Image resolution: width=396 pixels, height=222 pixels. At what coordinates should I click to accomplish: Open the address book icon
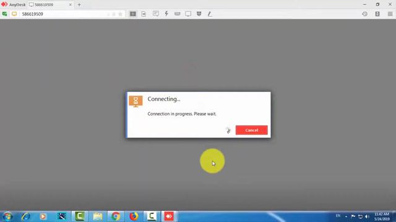377,14
